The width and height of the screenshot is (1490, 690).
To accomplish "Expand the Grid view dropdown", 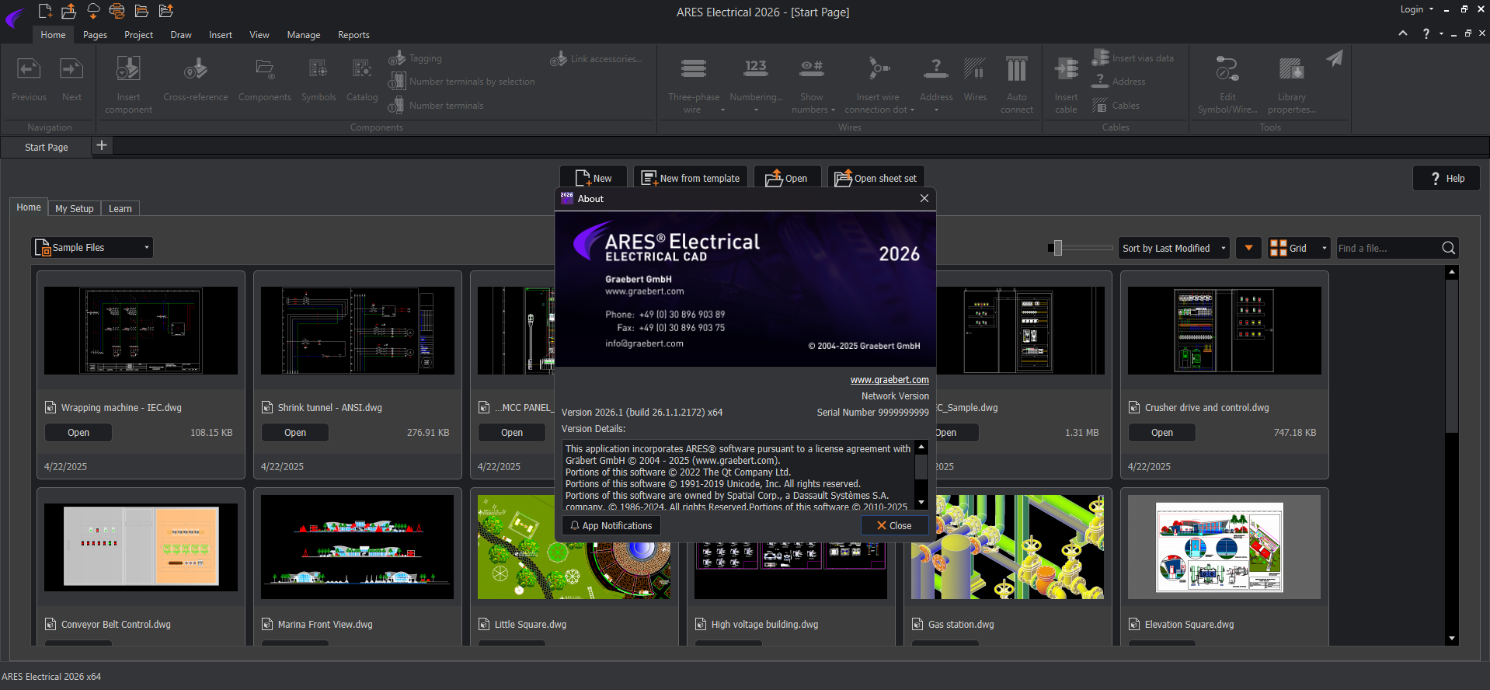I will pos(1298,248).
